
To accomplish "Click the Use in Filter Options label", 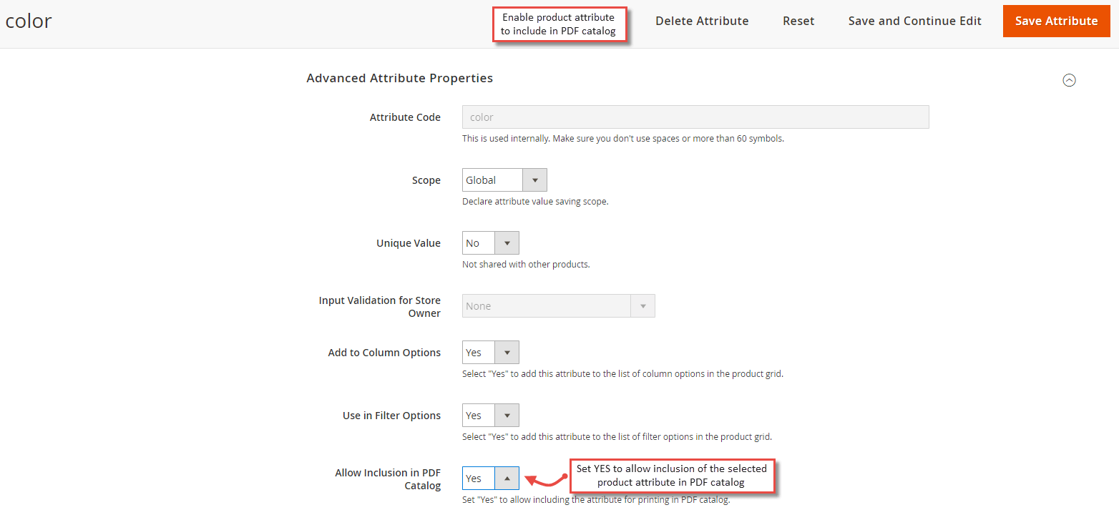I will (x=391, y=416).
